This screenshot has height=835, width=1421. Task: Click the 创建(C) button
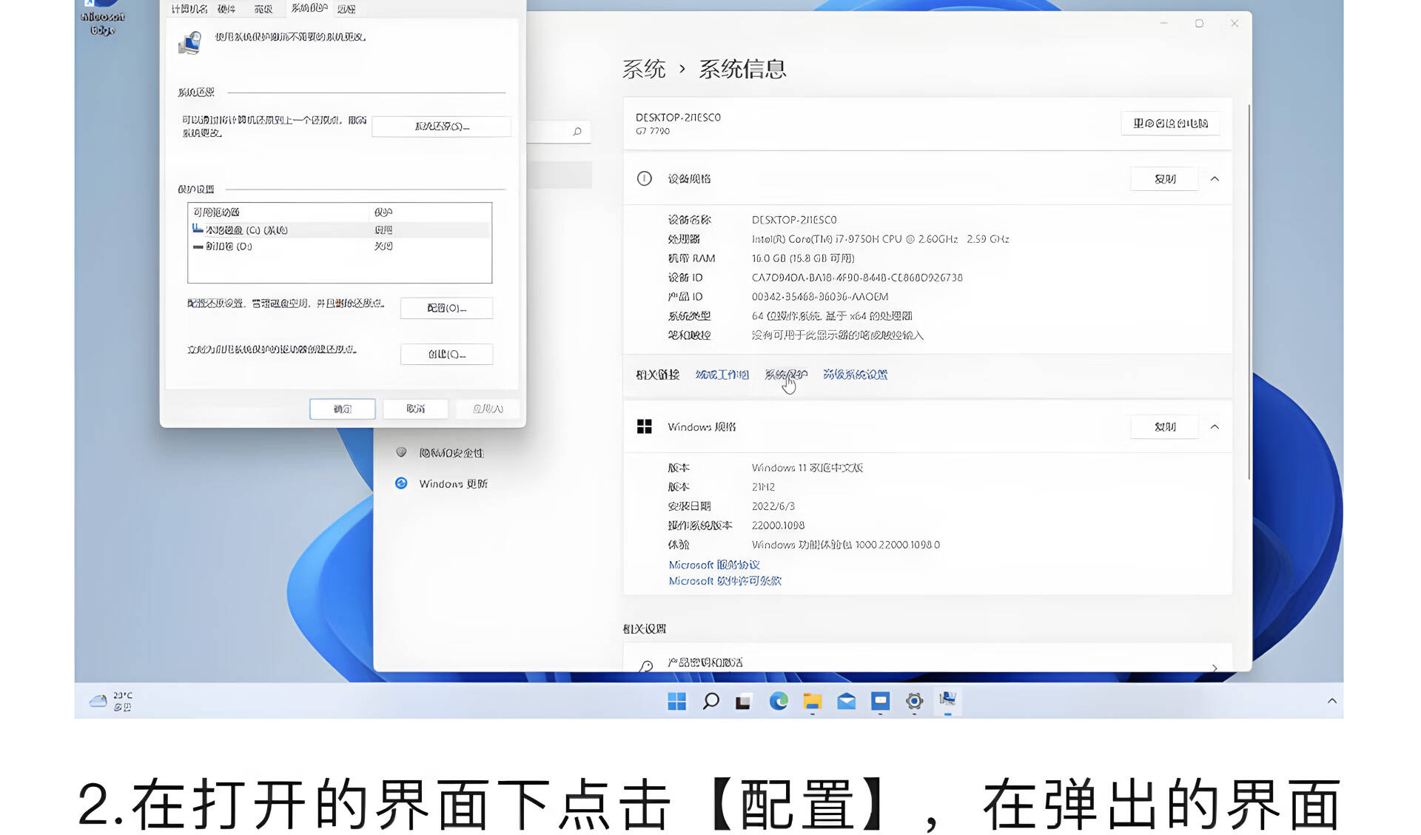(446, 355)
